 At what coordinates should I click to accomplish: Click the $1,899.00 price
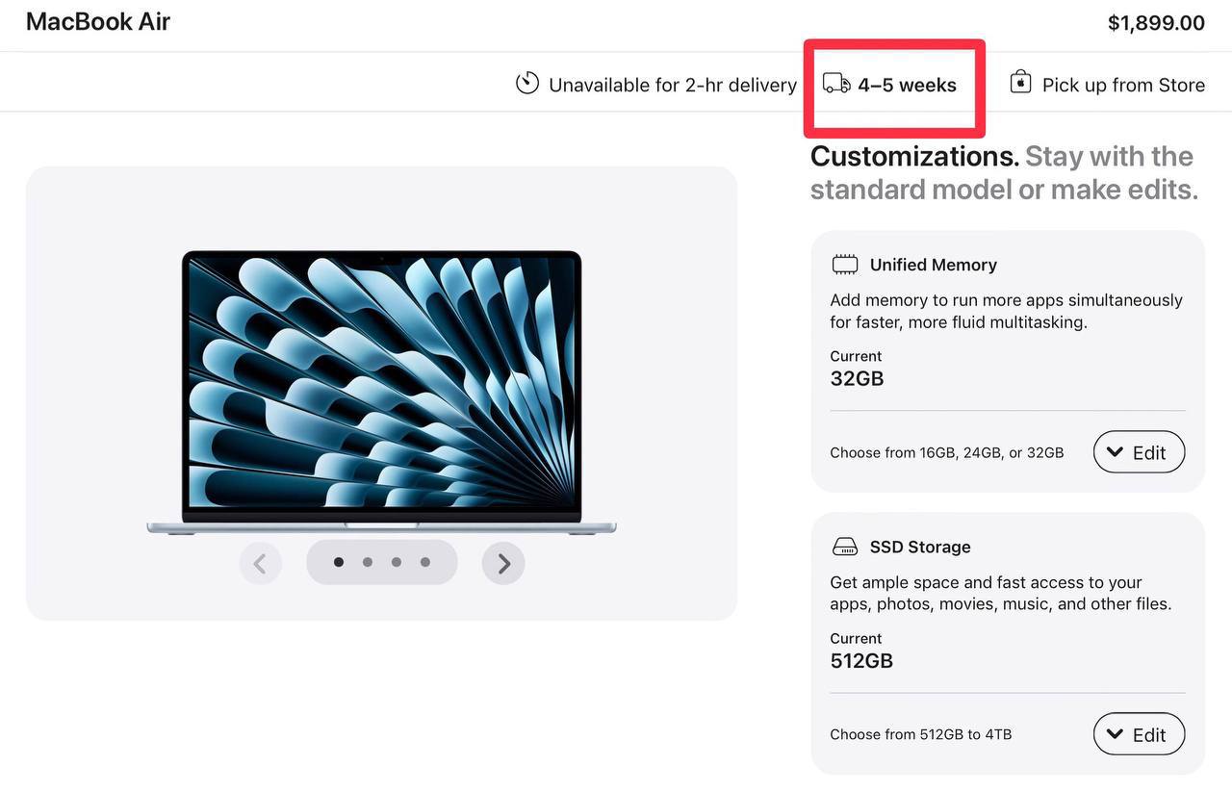[1156, 22]
